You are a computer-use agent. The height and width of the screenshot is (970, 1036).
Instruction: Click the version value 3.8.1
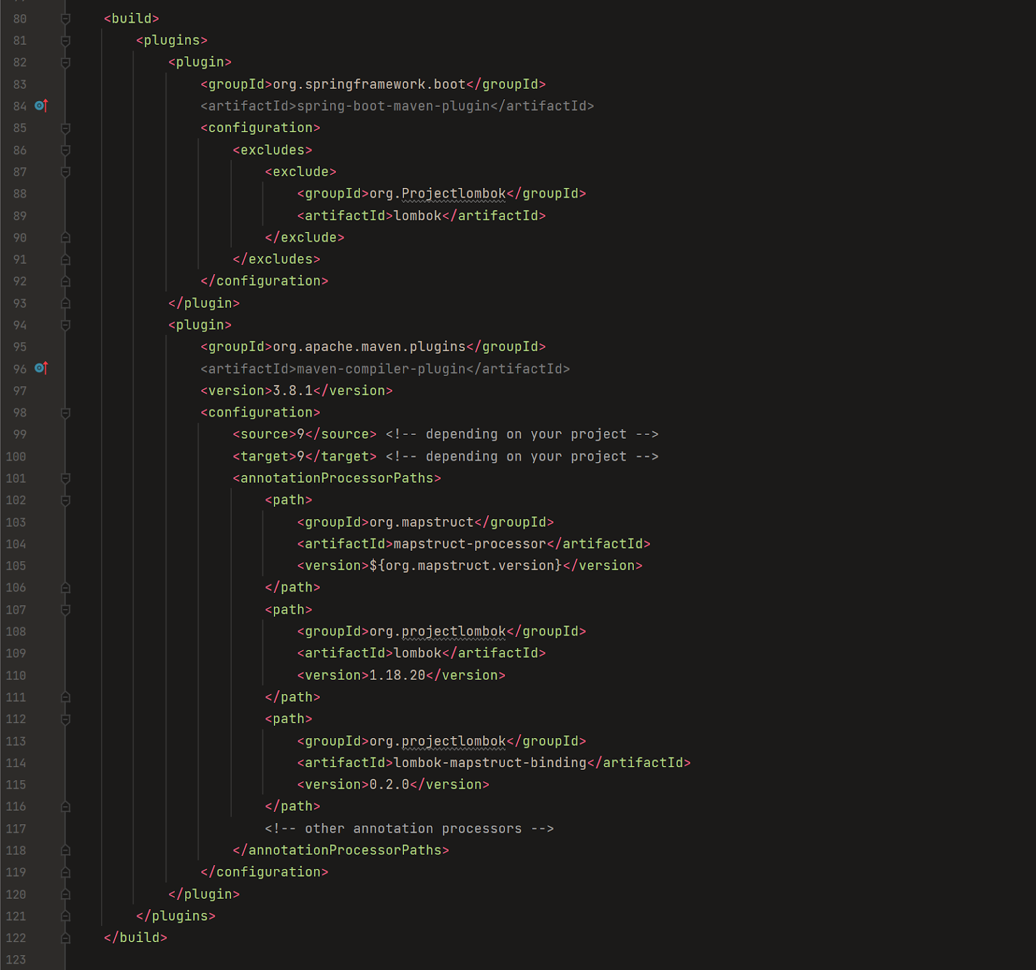point(293,391)
